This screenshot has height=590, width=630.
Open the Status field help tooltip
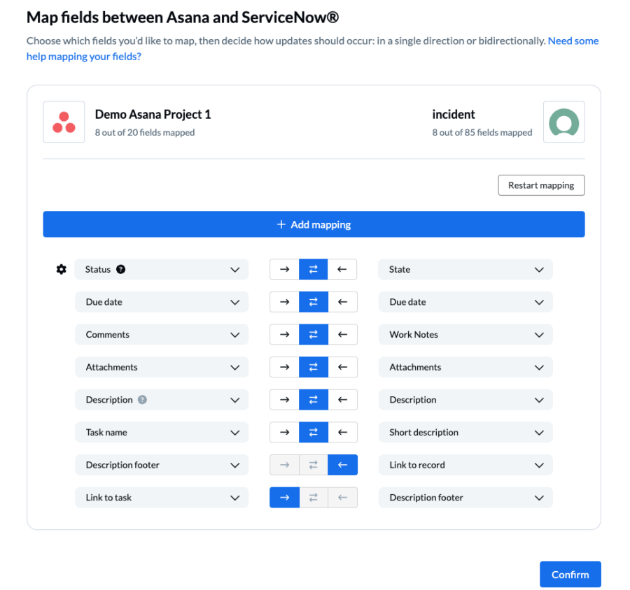tap(120, 269)
